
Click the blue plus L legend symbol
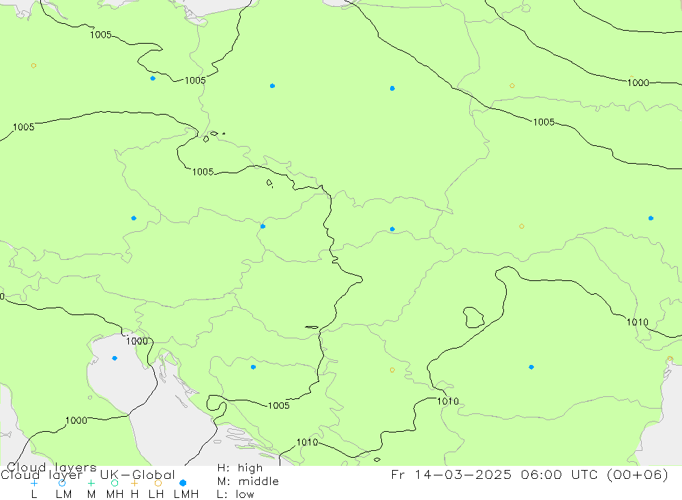(x=34, y=483)
